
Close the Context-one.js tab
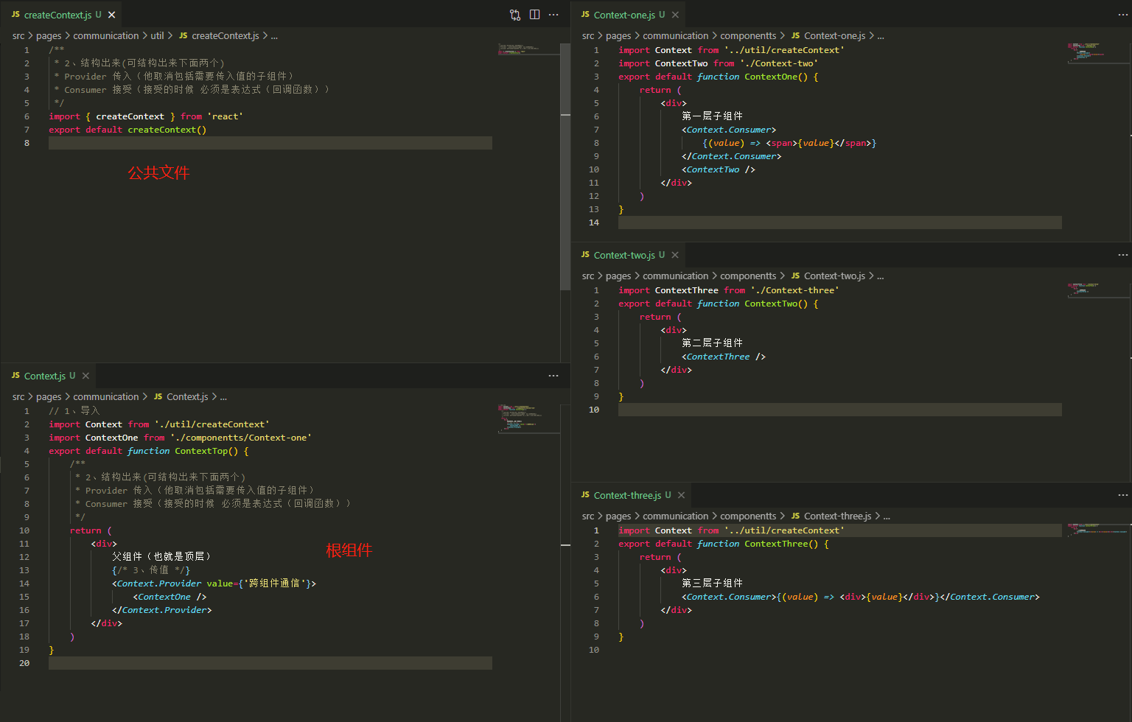(675, 15)
